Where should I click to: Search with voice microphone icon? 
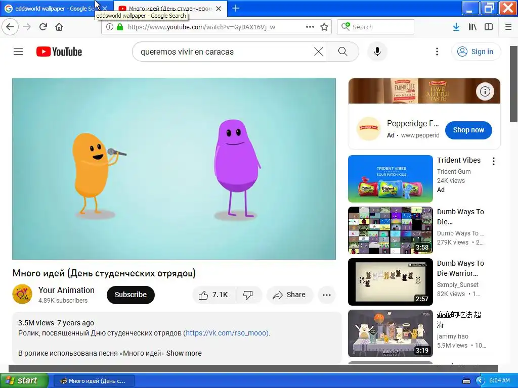pyautogui.click(x=377, y=52)
